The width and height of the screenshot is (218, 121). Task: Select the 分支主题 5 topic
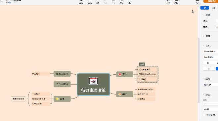point(62,74)
